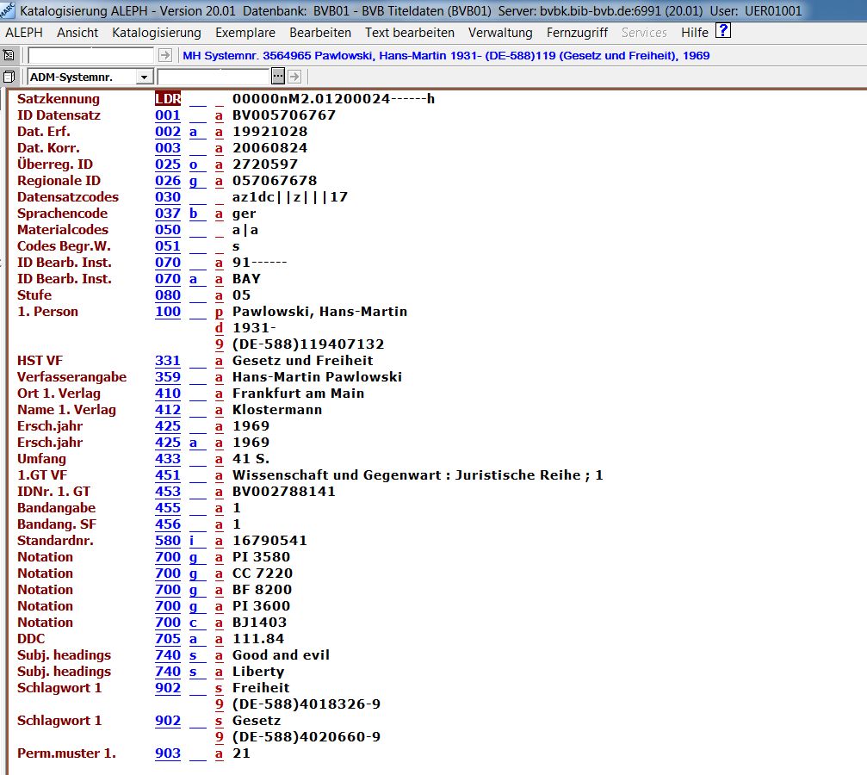This screenshot has height=775, width=867.
Task: Open the Exemplare menu
Action: 245,33
